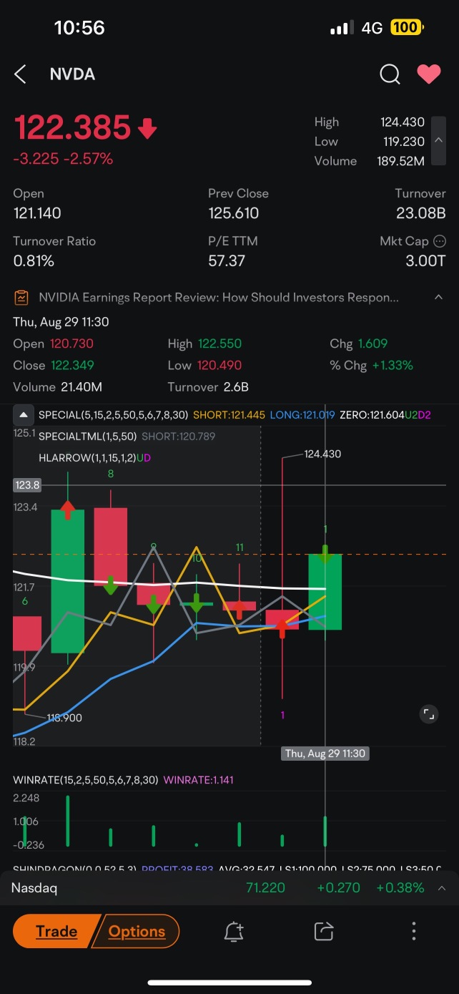Screen dimensions: 459x994
Task: Select the SPECIALTML(1,5,50) indicator label
Action: tap(88, 436)
